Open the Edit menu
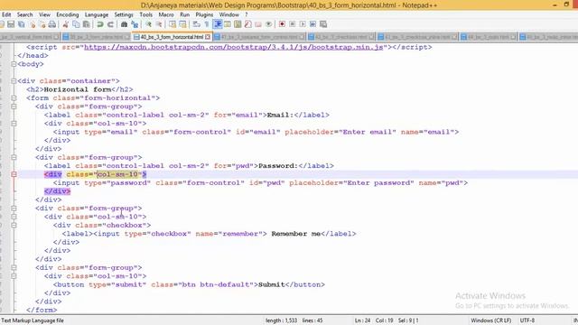578x325 pixels. (6, 14)
